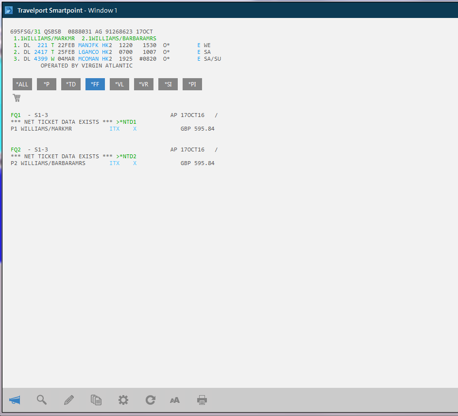Image resolution: width=458 pixels, height=416 pixels.
Task: Click the *VL vendor locator button
Action: point(119,84)
